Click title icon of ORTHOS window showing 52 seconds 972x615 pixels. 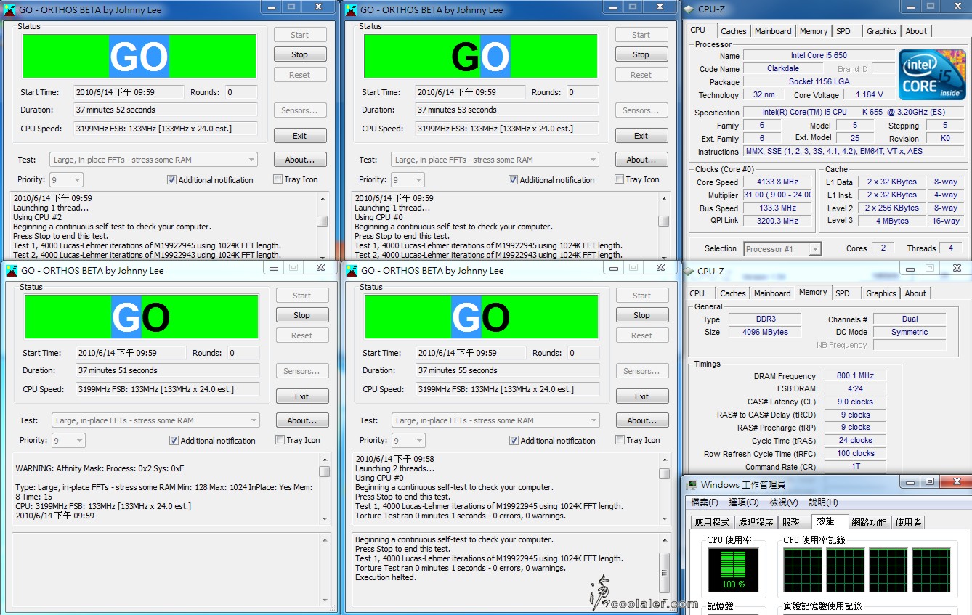[9, 9]
